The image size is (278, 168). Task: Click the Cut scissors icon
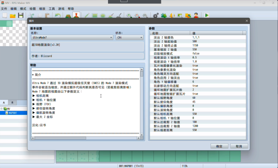[x=31, y=15]
